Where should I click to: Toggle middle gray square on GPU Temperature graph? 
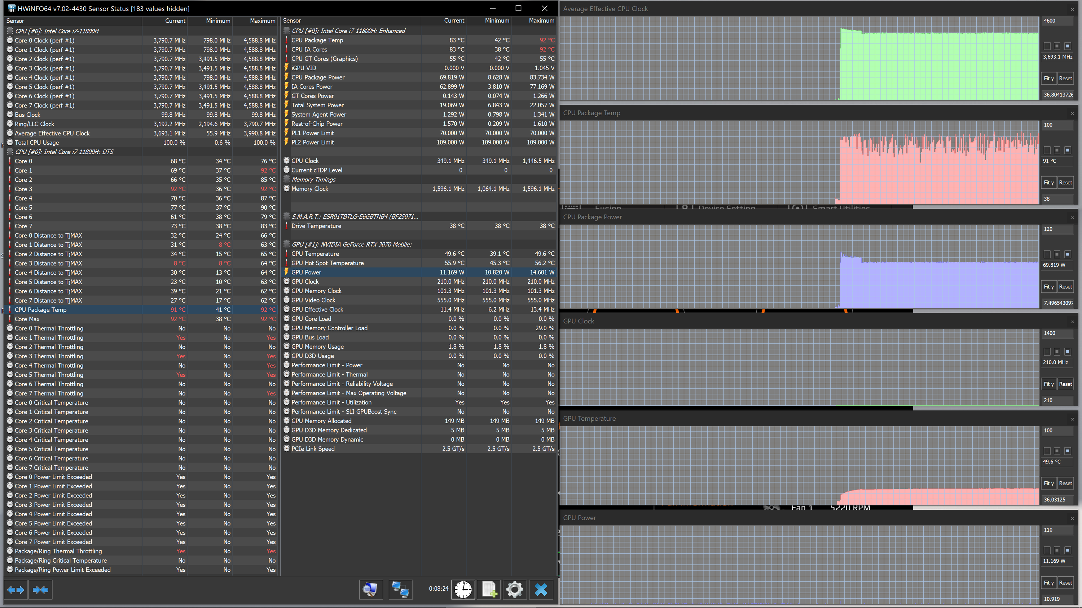pyautogui.click(x=1057, y=451)
